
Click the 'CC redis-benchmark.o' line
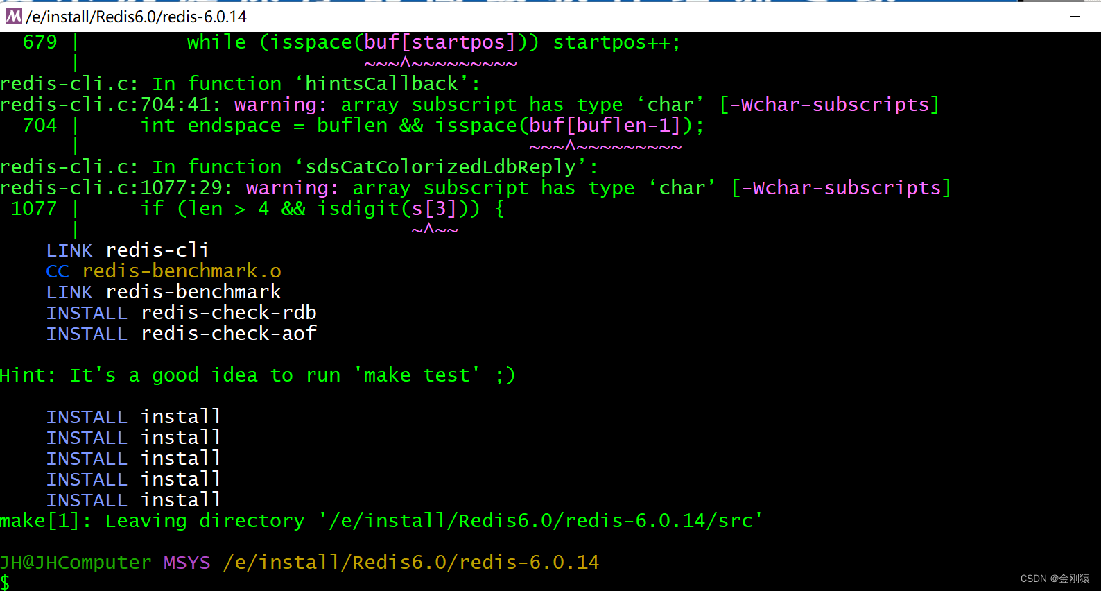164,271
